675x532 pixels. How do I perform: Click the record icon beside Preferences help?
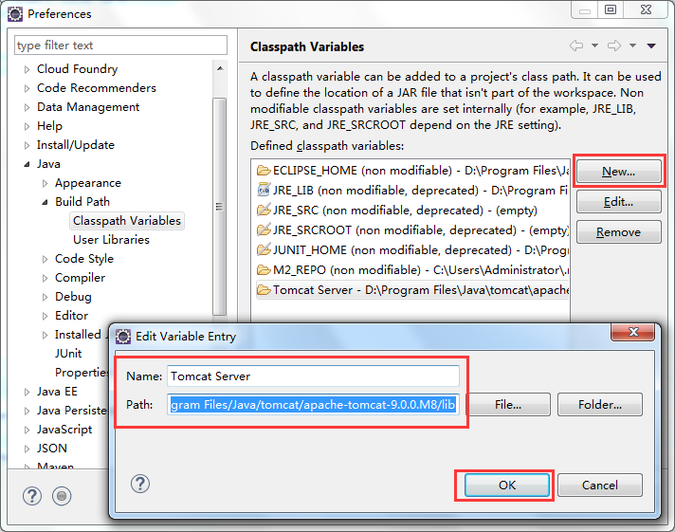(x=62, y=495)
